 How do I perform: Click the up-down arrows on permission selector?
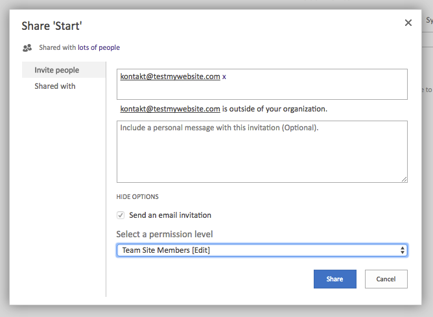point(403,250)
